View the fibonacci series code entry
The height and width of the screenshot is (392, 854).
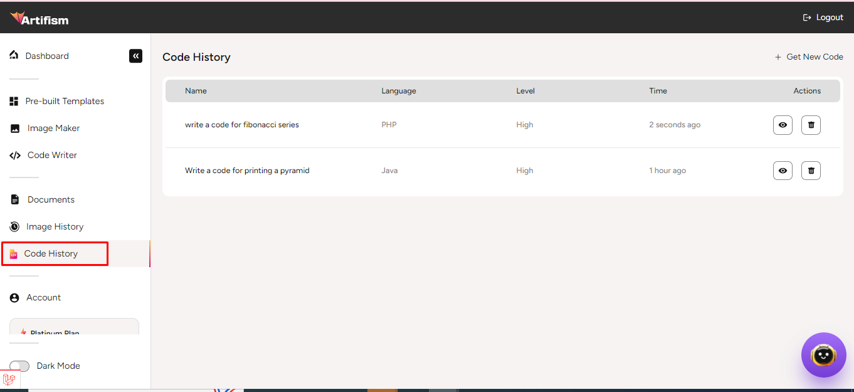(x=783, y=125)
